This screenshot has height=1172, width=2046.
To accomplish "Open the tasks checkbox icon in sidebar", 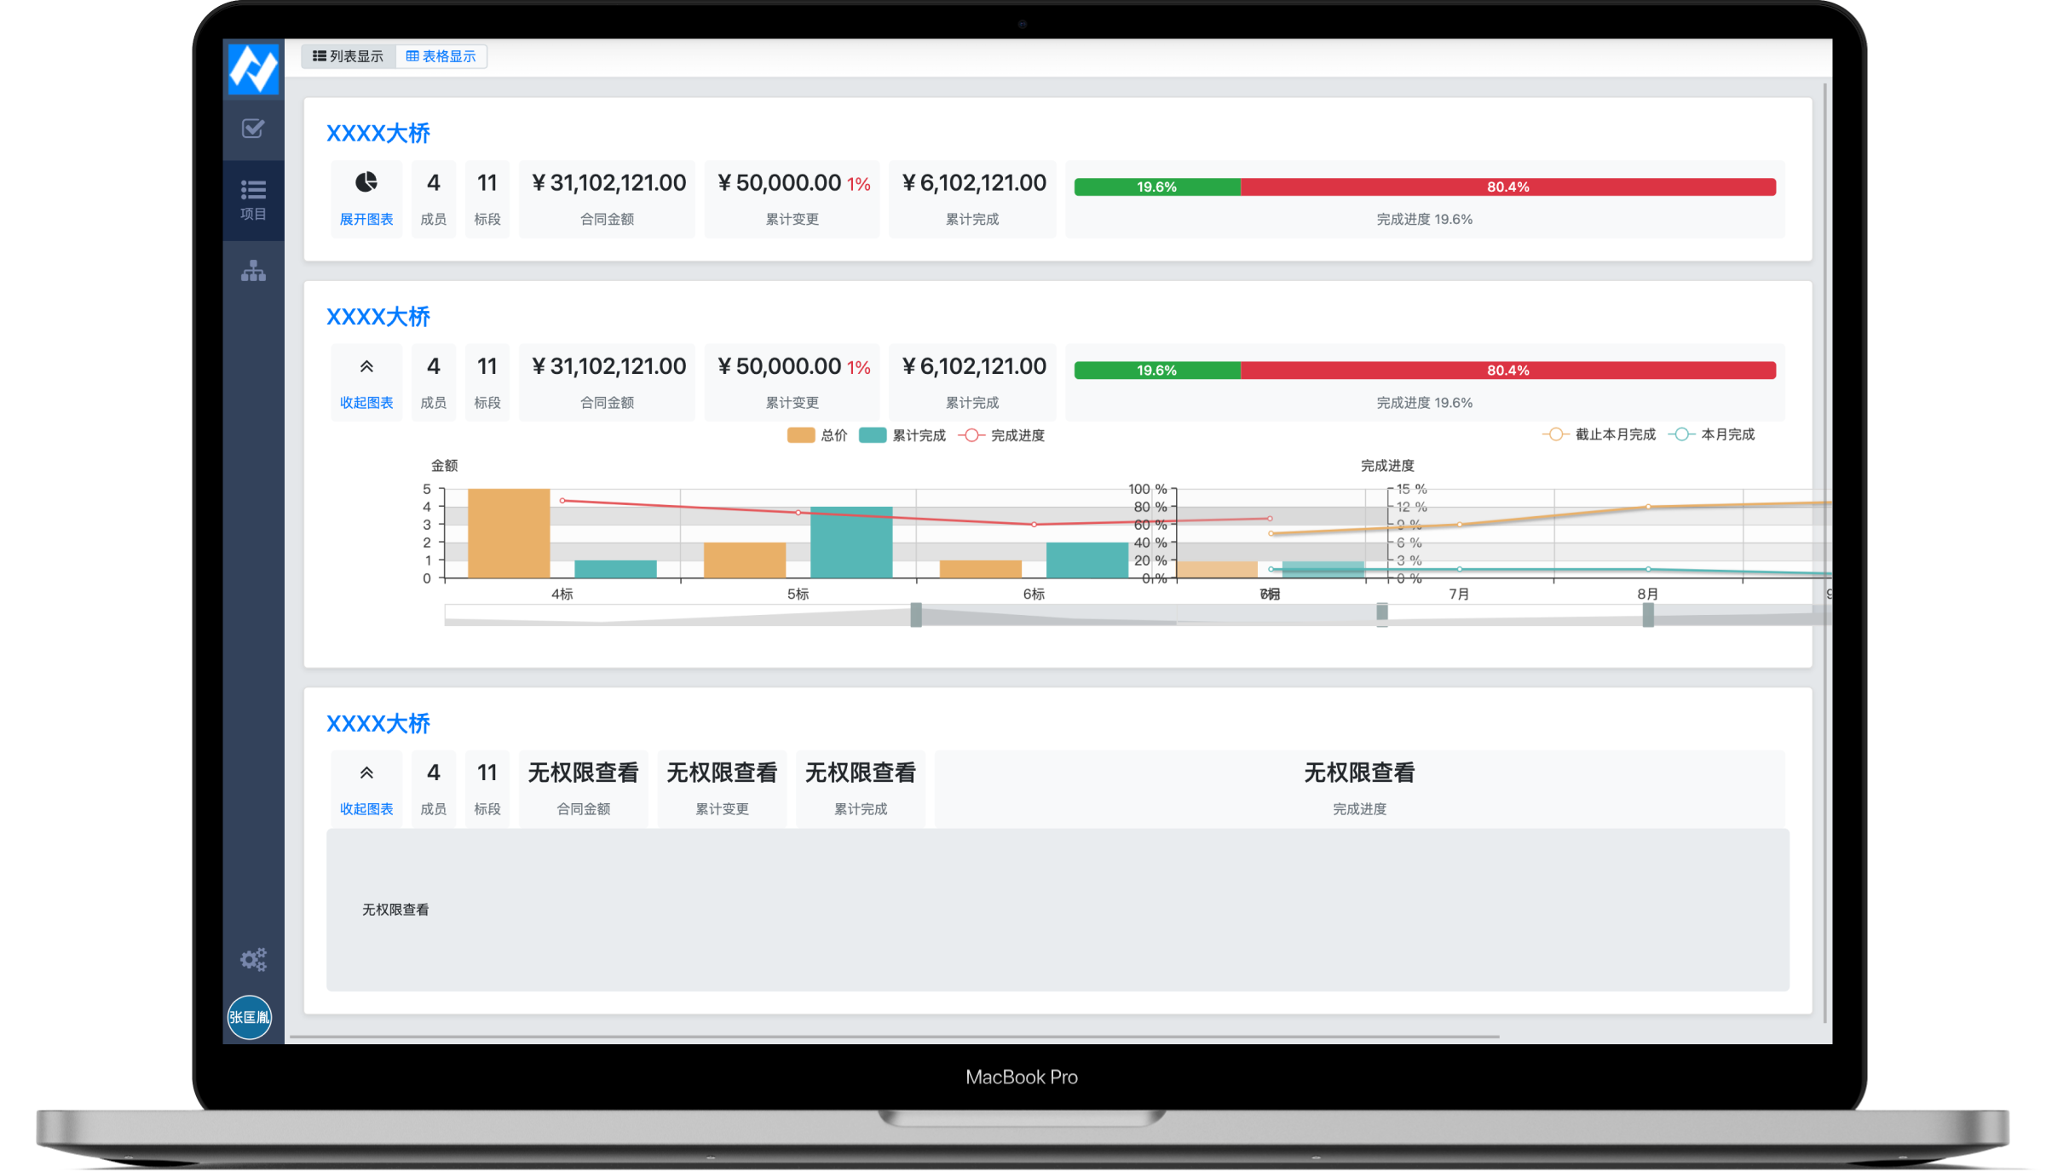I will 253,129.
